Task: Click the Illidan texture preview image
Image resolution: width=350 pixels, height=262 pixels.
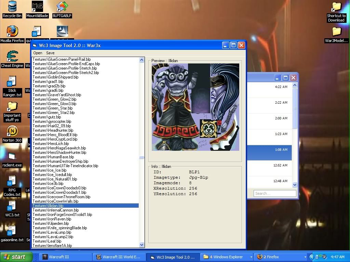Action: [195, 107]
